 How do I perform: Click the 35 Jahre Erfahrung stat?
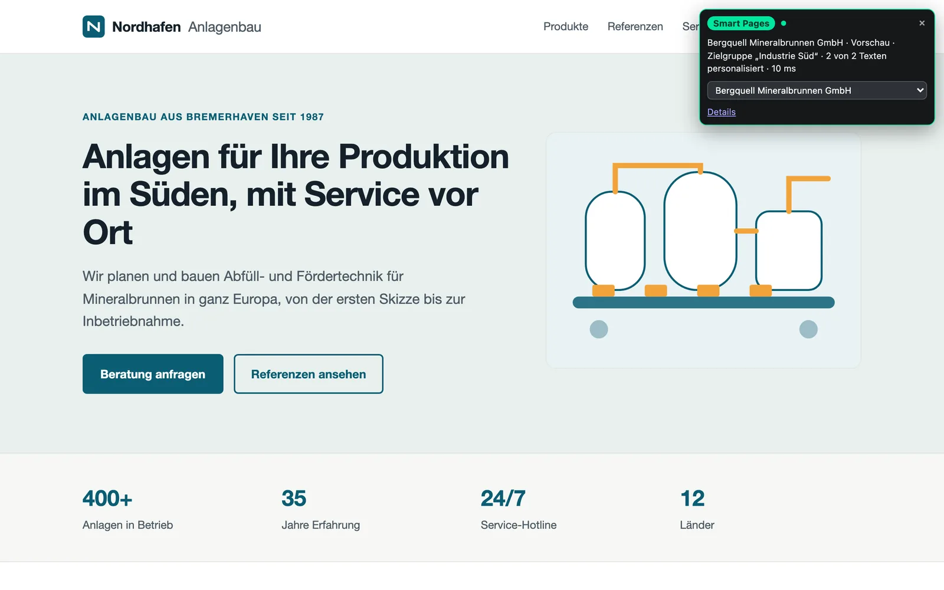pos(321,509)
